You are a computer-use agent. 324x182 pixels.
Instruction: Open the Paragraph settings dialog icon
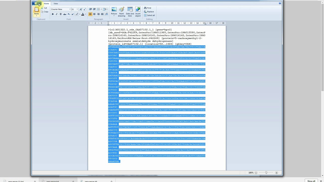[x=106, y=14]
